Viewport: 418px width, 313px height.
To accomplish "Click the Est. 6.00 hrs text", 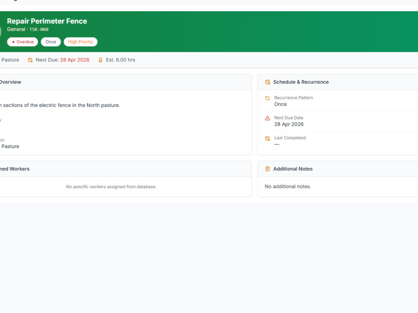I will [120, 60].
